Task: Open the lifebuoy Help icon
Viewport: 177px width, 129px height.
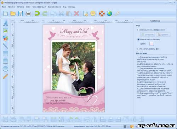Action: 102,13
